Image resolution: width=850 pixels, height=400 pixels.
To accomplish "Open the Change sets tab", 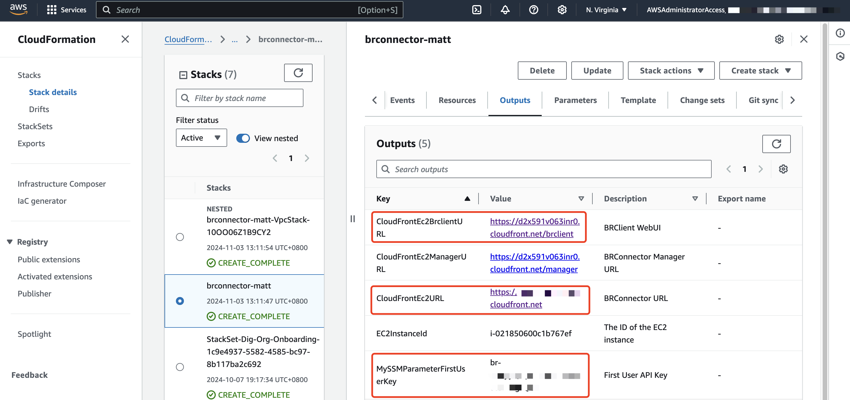I will pos(702,100).
